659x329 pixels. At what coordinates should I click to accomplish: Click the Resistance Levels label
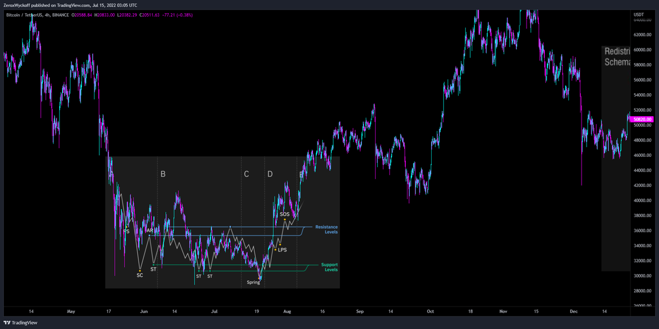click(326, 229)
